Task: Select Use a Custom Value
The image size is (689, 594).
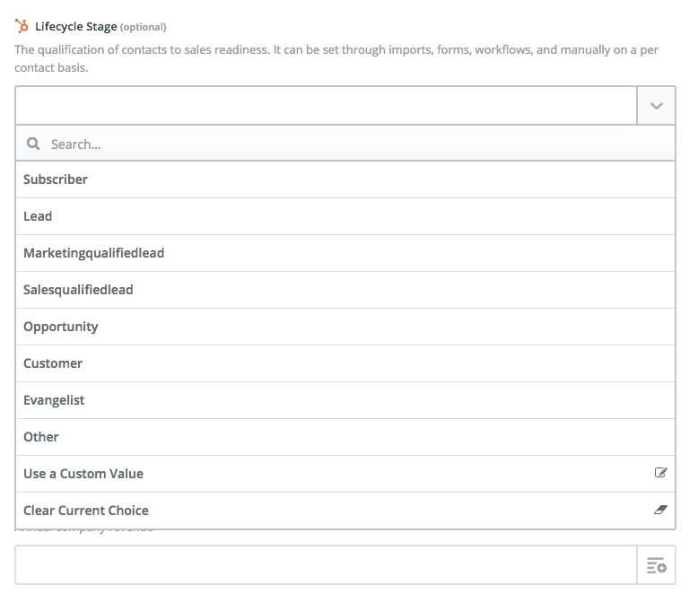Action: [x=345, y=474]
